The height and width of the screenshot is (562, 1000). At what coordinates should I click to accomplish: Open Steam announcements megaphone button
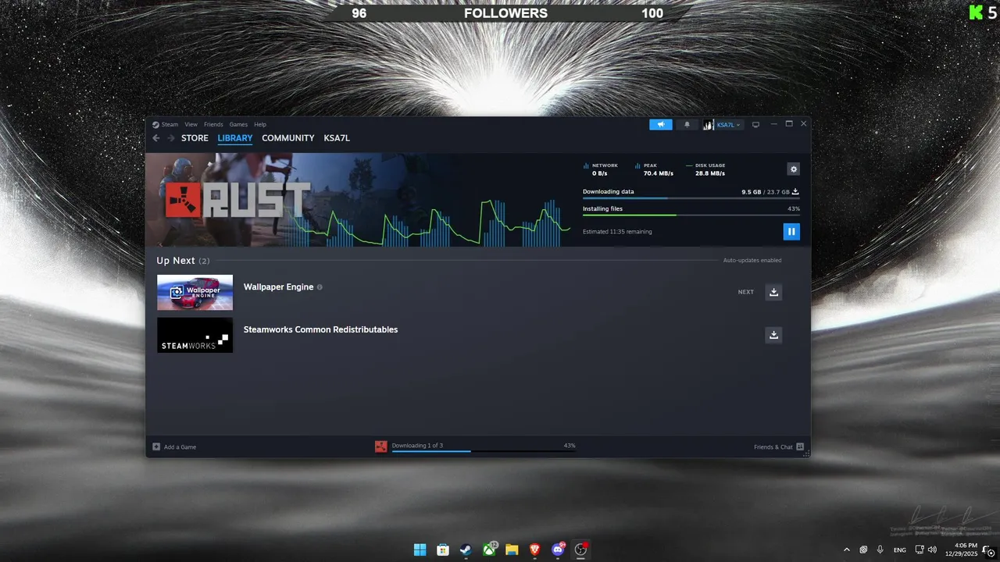tap(661, 125)
